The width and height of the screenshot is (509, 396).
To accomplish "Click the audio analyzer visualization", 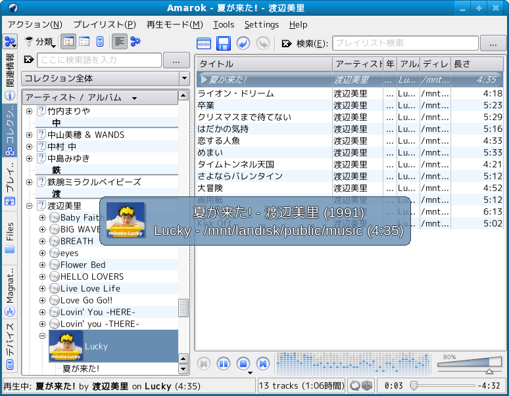I will (353, 364).
